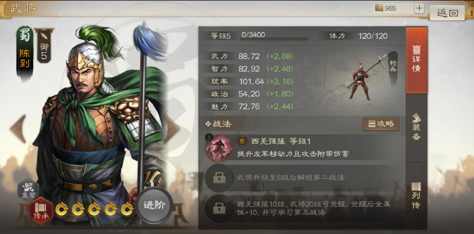Show previous general with left arrow
The image size is (474, 234).
18,129
